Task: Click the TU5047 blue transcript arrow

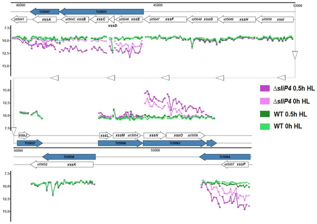Action: tap(44, 12)
